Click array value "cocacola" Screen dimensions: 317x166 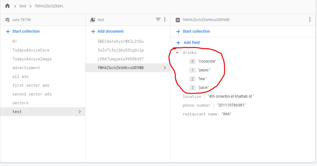[207, 61]
